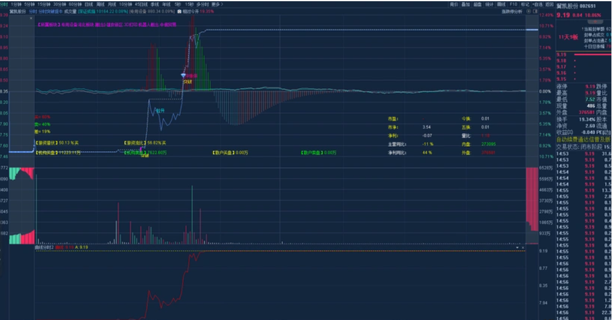Click the 叠加 overlay button
The width and height of the screenshot is (612, 320).
[466, 4]
